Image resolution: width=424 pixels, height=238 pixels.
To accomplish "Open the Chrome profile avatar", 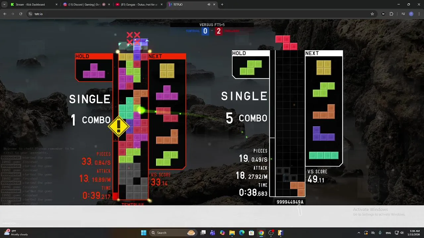I will click(x=411, y=14).
